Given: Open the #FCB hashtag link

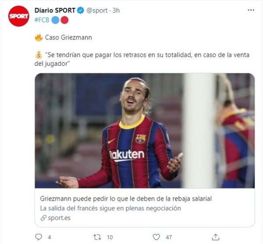Looking at the screenshot, I should click(x=42, y=20).
